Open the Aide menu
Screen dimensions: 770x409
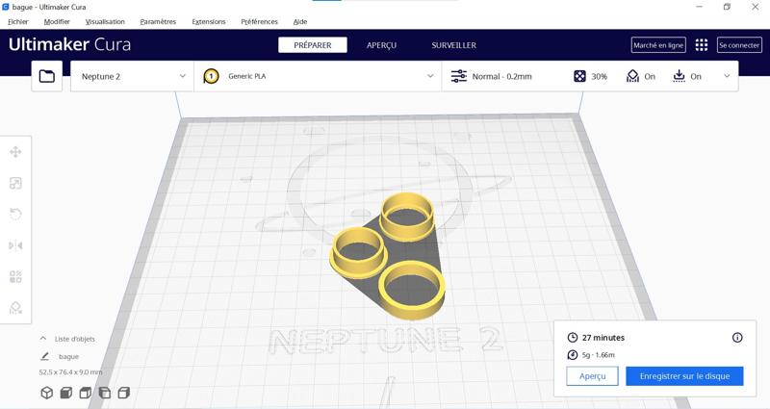coord(300,21)
